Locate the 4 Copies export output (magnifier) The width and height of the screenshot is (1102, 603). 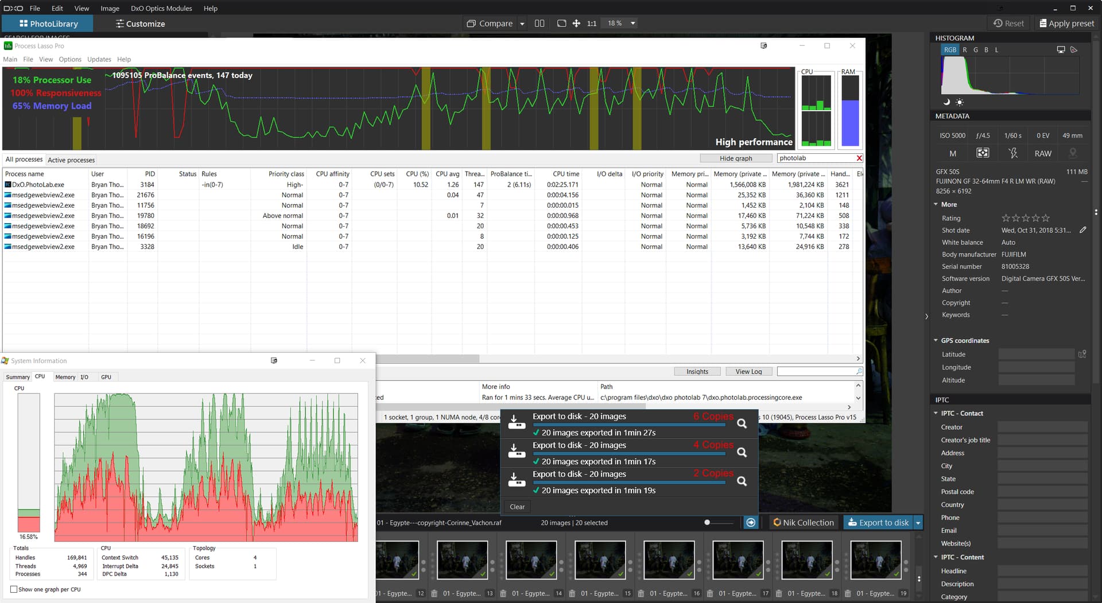[x=742, y=452]
